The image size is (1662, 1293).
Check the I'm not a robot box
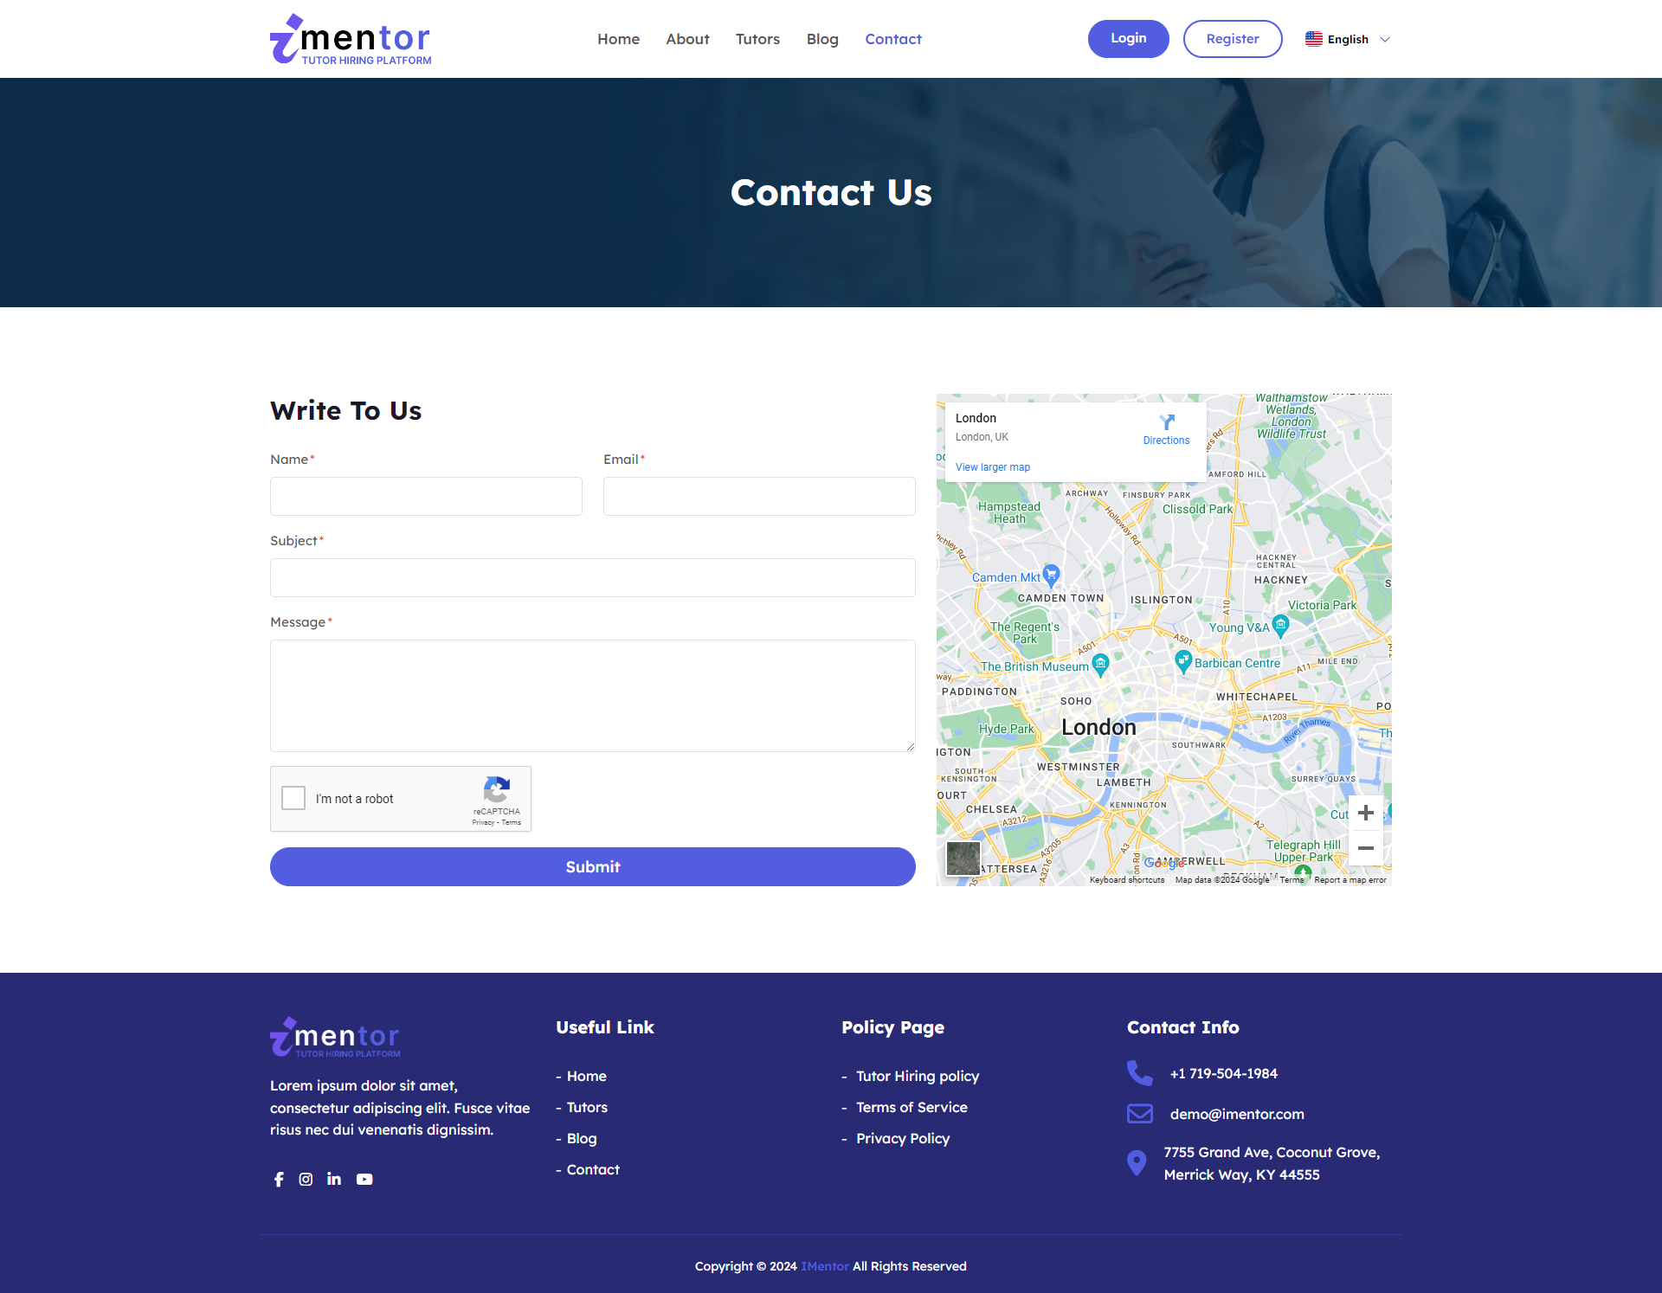tap(293, 798)
